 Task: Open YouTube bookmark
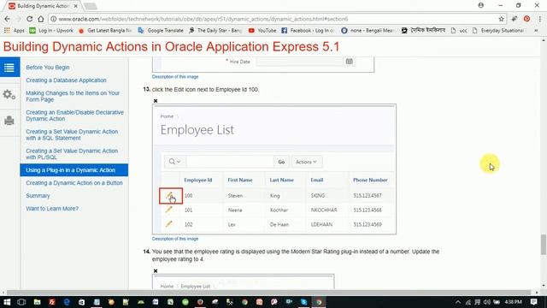coord(262,31)
